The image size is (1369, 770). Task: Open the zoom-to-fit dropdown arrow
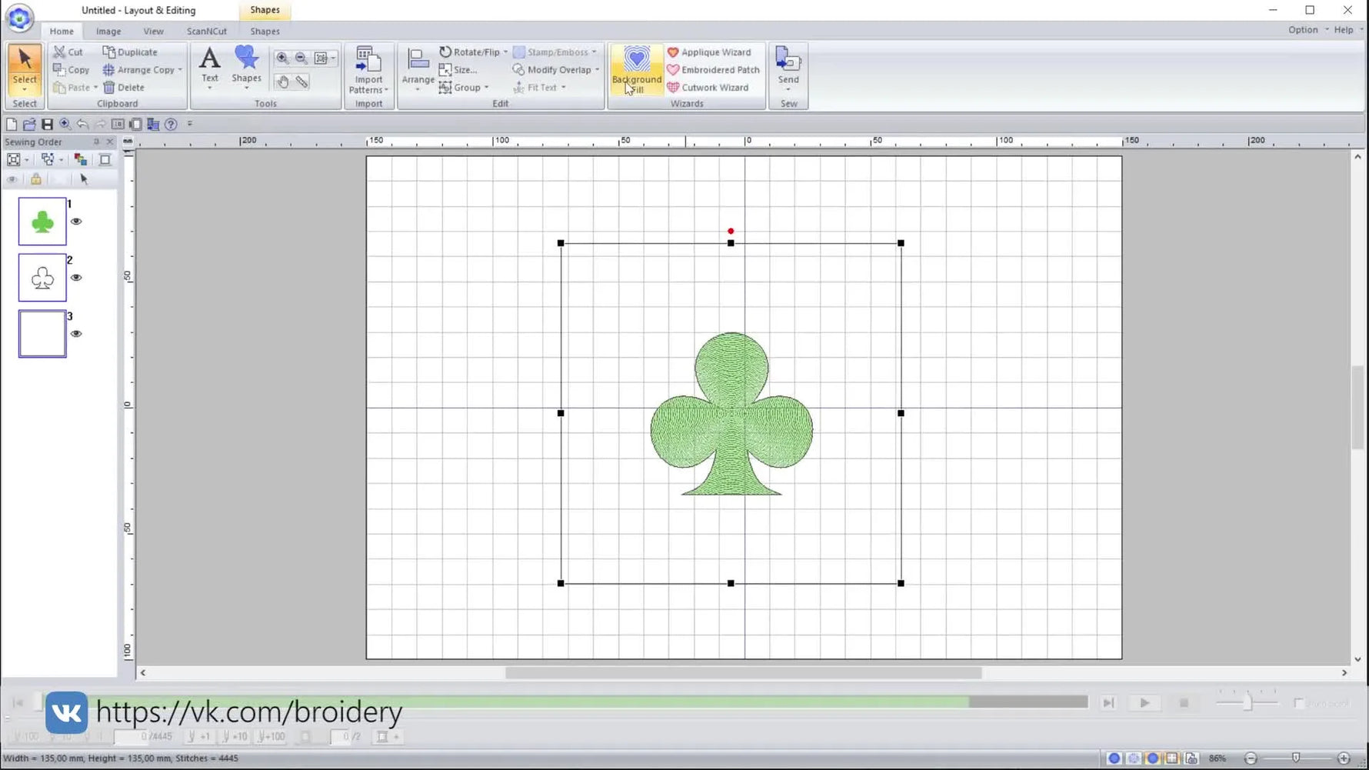[x=333, y=58]
